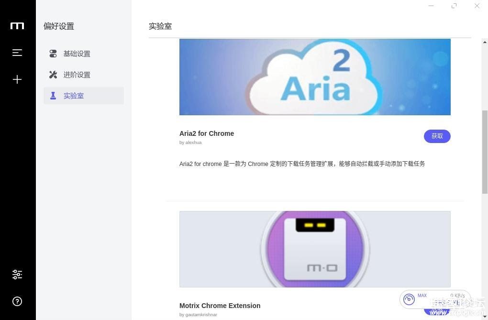
Task: Click the vertical scrollbar thumb
Action: tap(485, 152)
